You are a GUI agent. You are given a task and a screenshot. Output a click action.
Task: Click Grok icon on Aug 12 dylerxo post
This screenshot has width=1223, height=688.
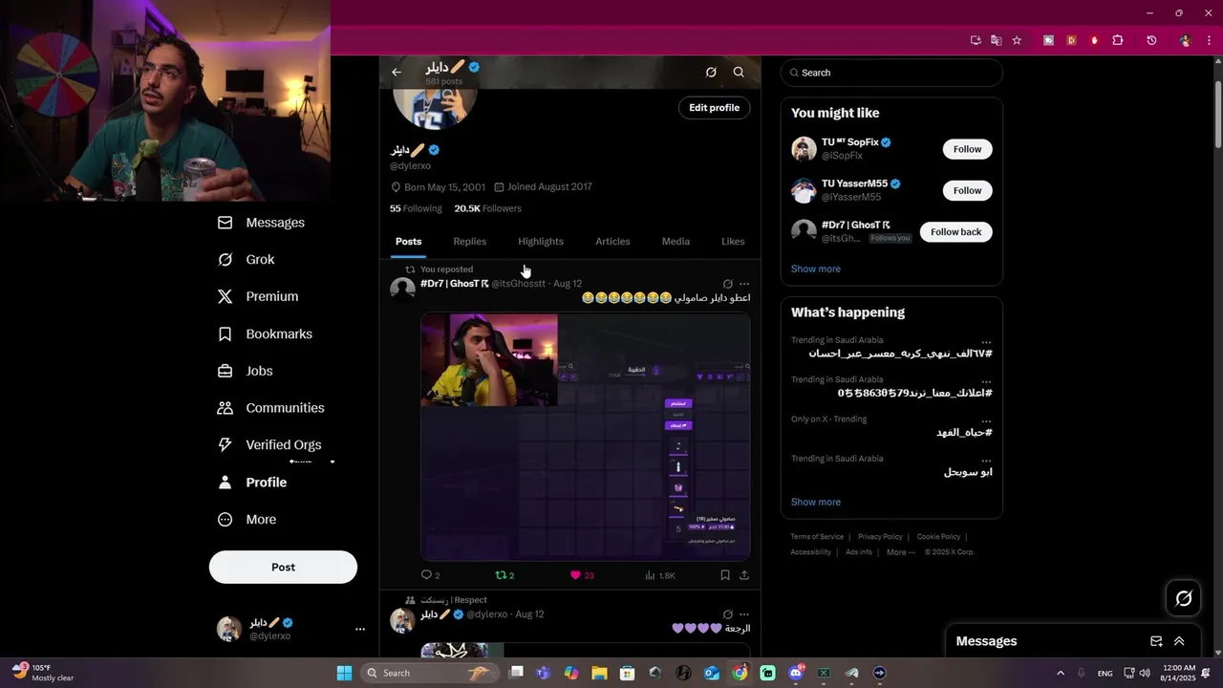728,614
